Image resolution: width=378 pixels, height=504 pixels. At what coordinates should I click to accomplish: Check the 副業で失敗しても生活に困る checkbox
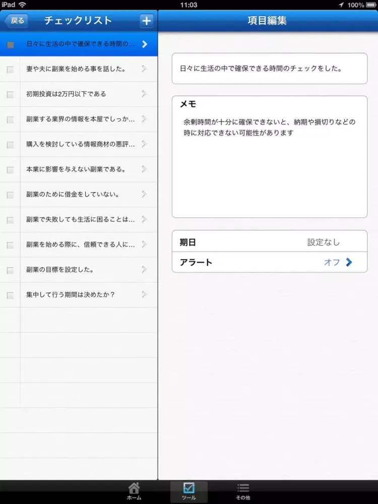click(10, 220)
